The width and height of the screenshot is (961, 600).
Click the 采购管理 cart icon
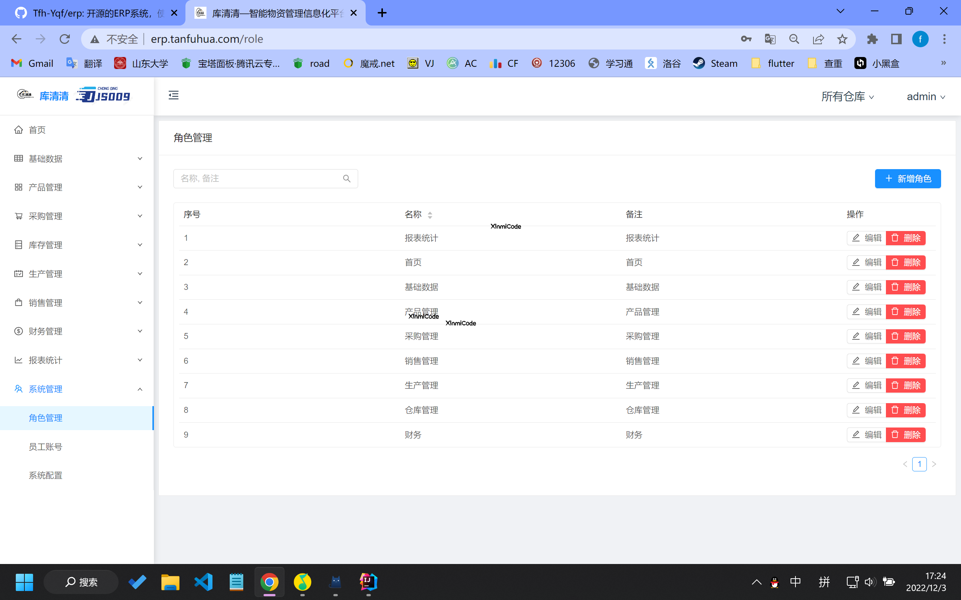pyautogui.click(x=19, y=216)
